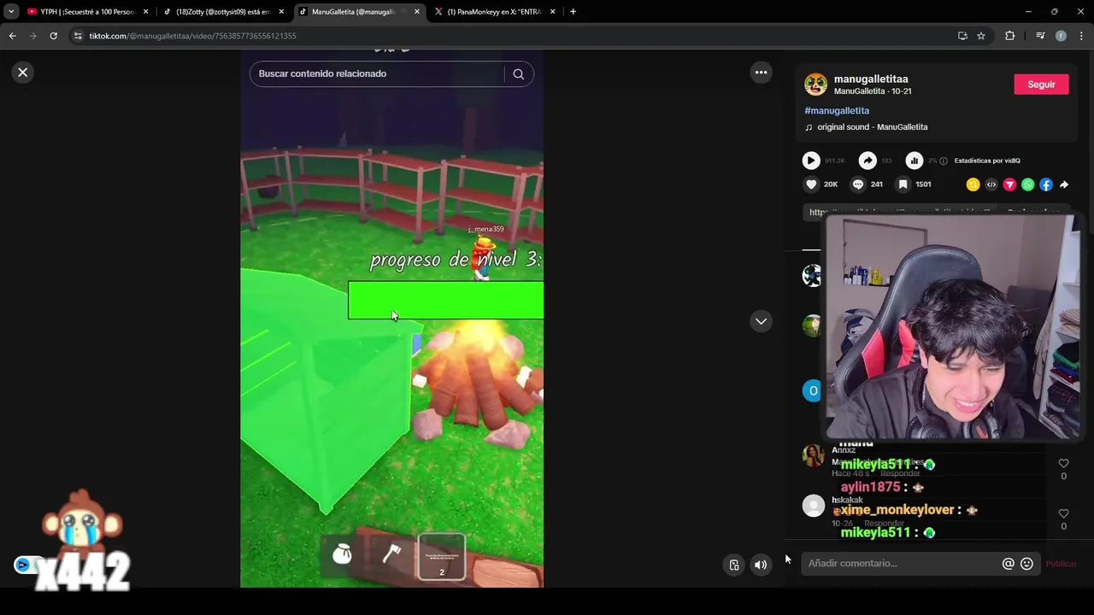Image resolution: width=1094 pixels, height=615 pixels.
Task: Open manugalletitaa profile avatar
Action: point(815,85)
